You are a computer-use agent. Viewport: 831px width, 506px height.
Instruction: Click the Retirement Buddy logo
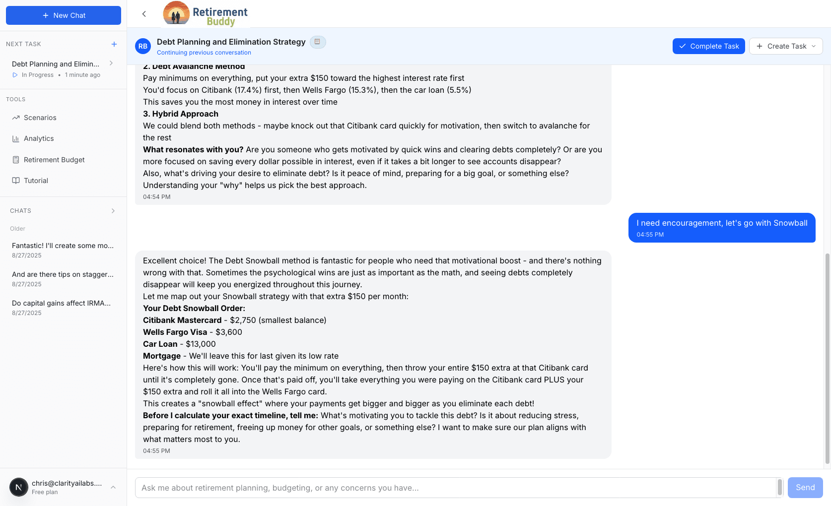[x=206, y=14]
